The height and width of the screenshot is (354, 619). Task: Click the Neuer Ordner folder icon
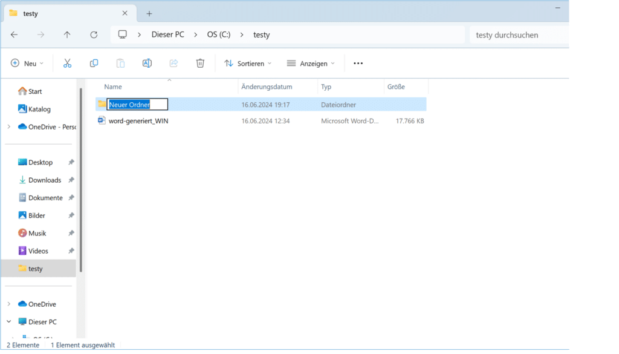(x=102, y=104)
